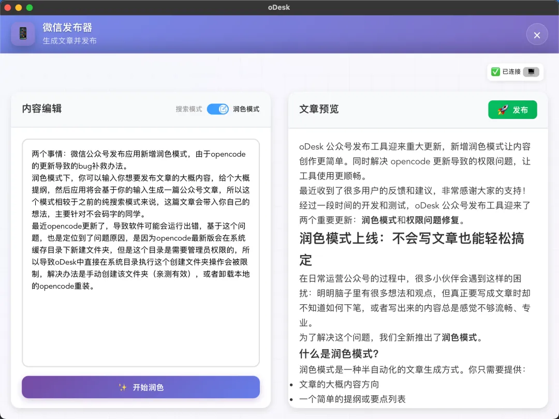
Task: Click bullet item 一个简单的提纲或要点列表
Action: pyautogui.click(x=352, y=399)
